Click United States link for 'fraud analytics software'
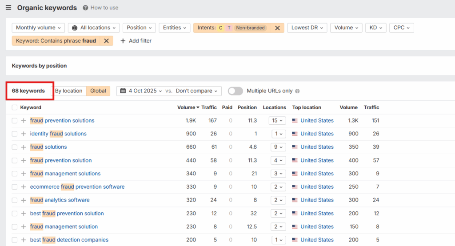 [x=317, y=200]
